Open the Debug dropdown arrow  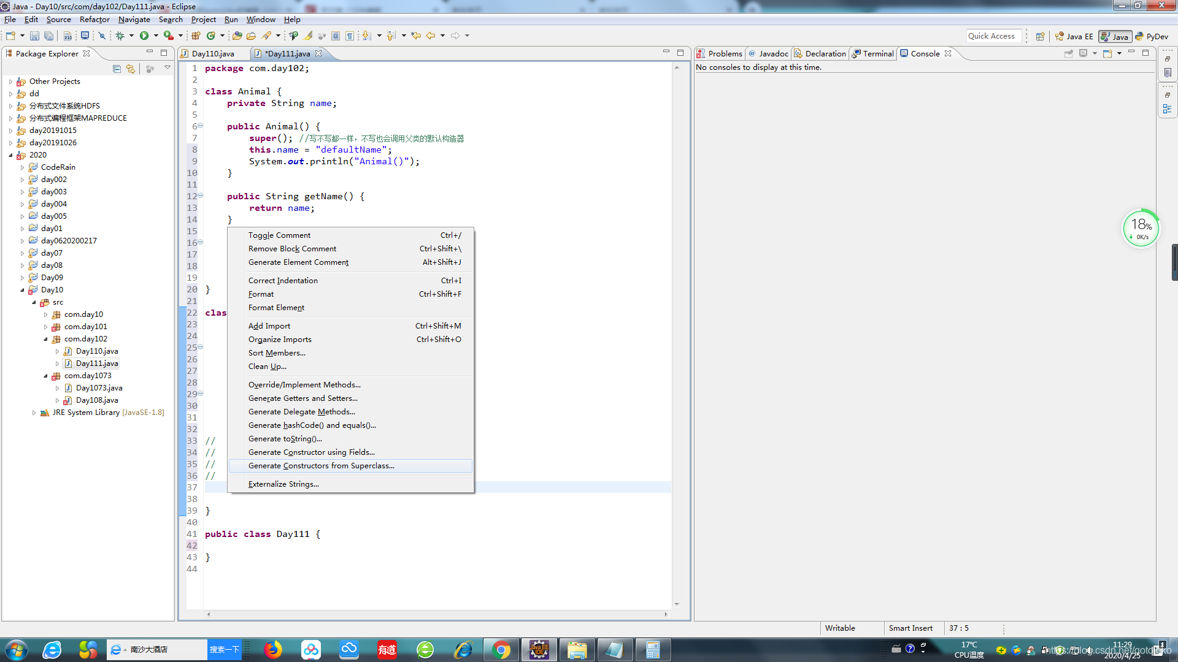[131, 36]
